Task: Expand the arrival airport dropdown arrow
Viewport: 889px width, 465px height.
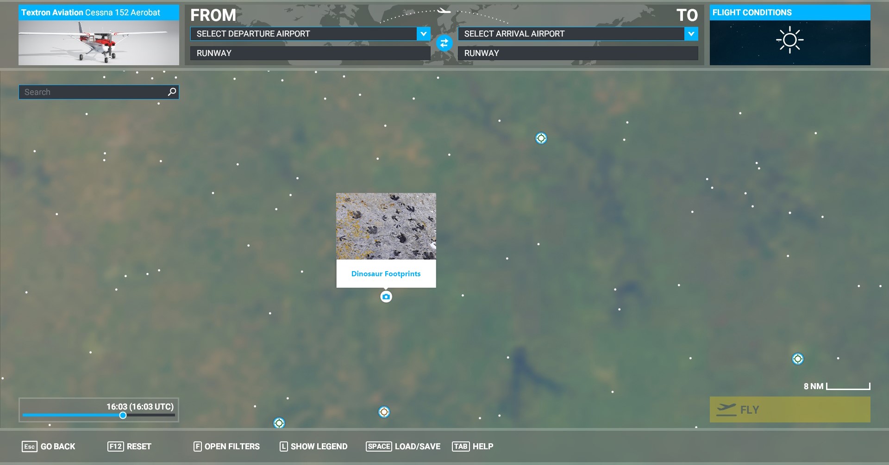Action: (691, 34)
